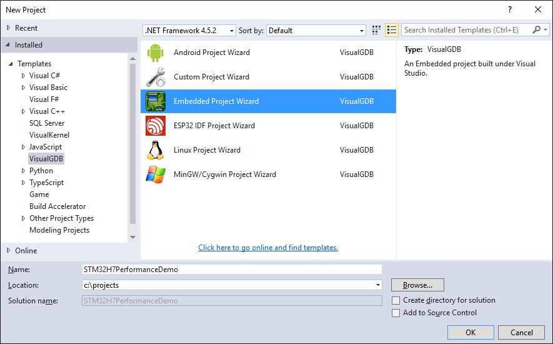Open the search options dropdown arrow

(x=546, y=30)
